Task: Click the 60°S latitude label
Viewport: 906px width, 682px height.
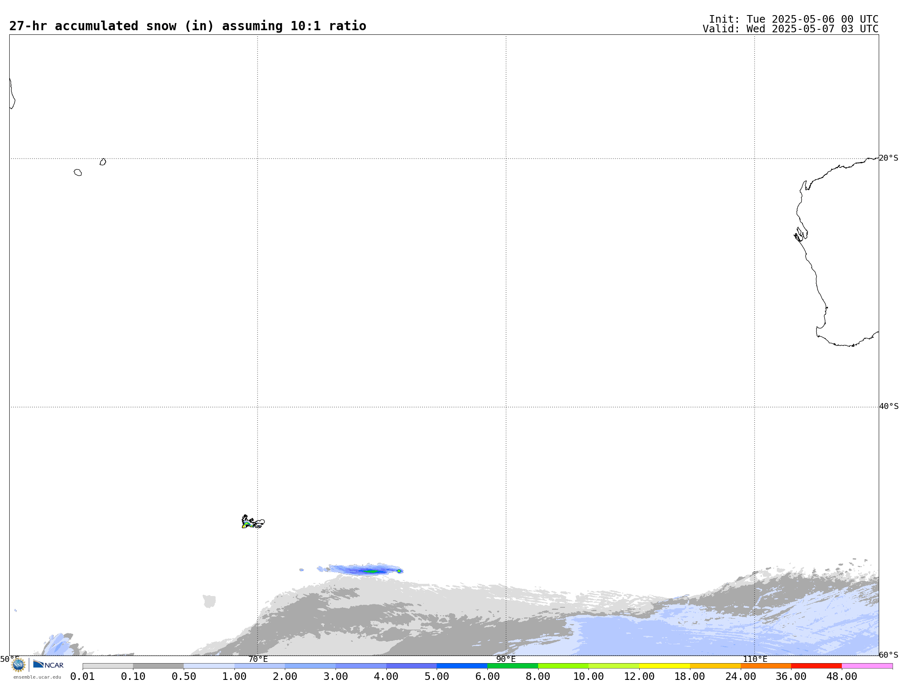Action: pos(888,655)
